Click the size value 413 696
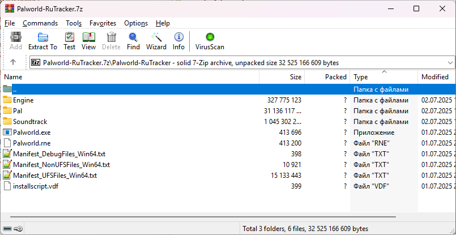 [290, 133]
